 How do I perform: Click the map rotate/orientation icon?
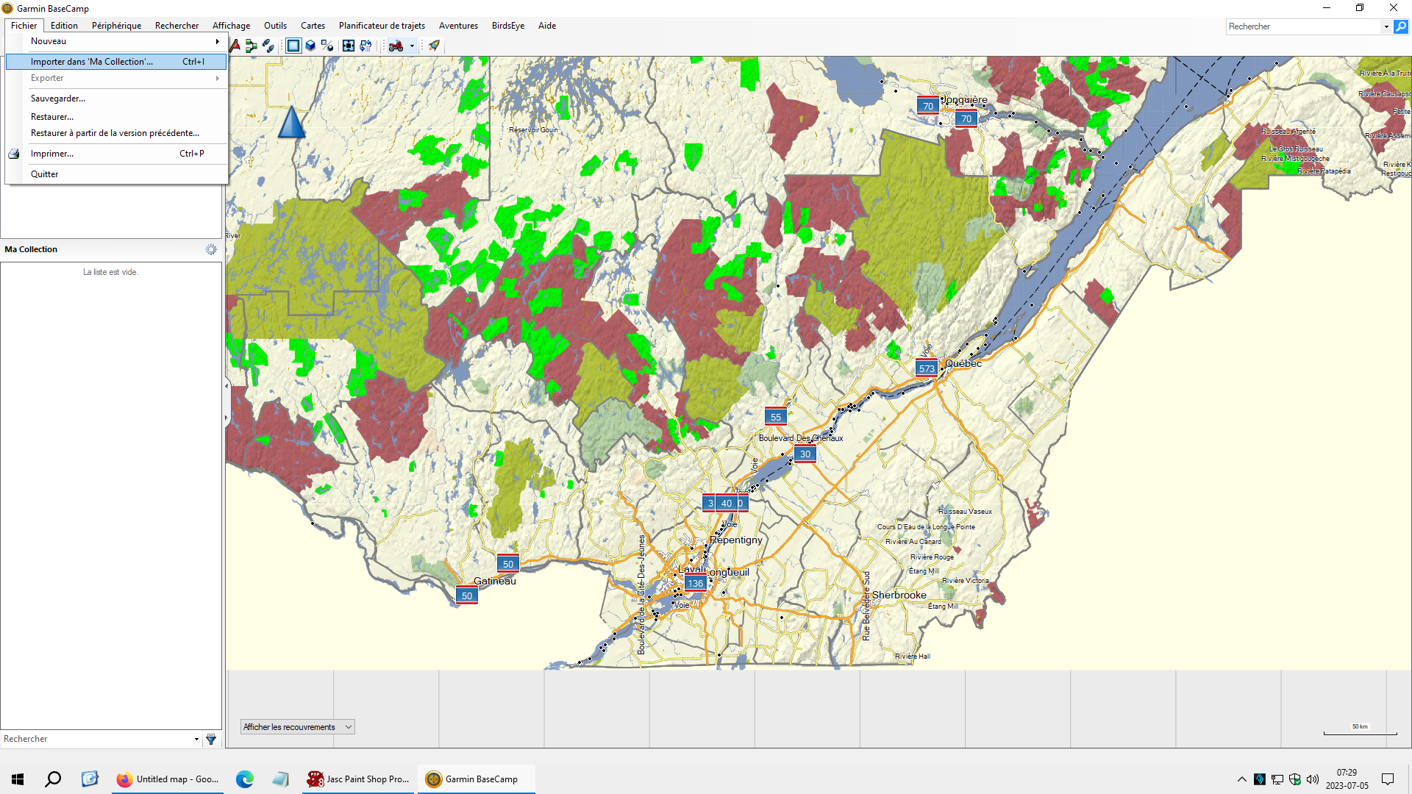coord(366,46)
